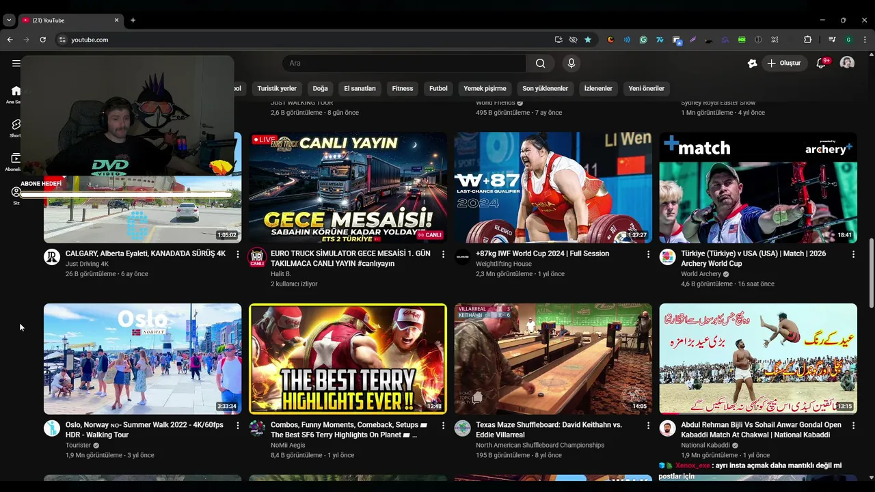Go to Home in the mini sidebar
875x492 pixels.
16,94
